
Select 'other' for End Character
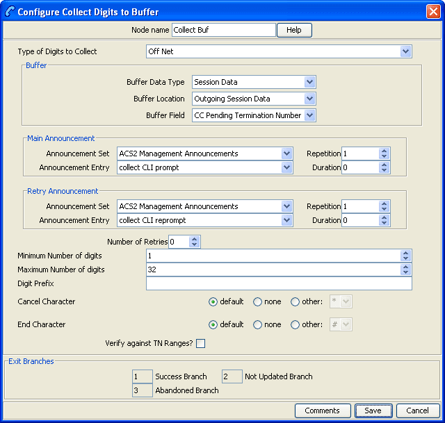tap(296, 324)
